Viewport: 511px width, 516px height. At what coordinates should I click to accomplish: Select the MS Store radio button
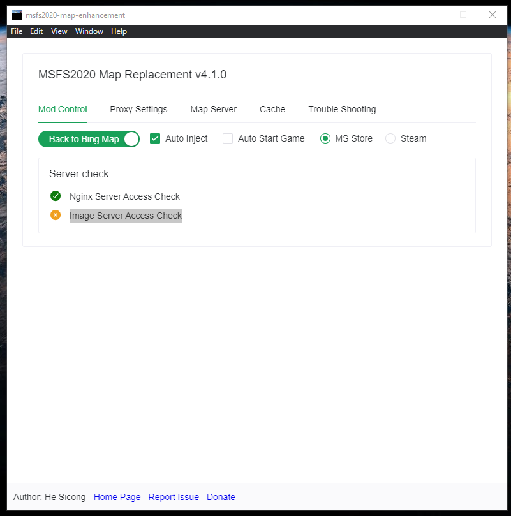(325, 138)
